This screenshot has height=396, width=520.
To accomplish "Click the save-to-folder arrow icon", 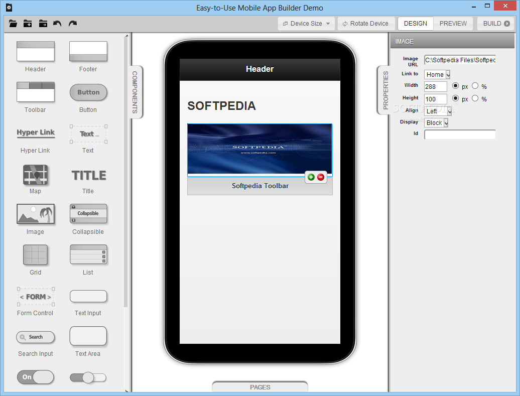I will (43, 24).
